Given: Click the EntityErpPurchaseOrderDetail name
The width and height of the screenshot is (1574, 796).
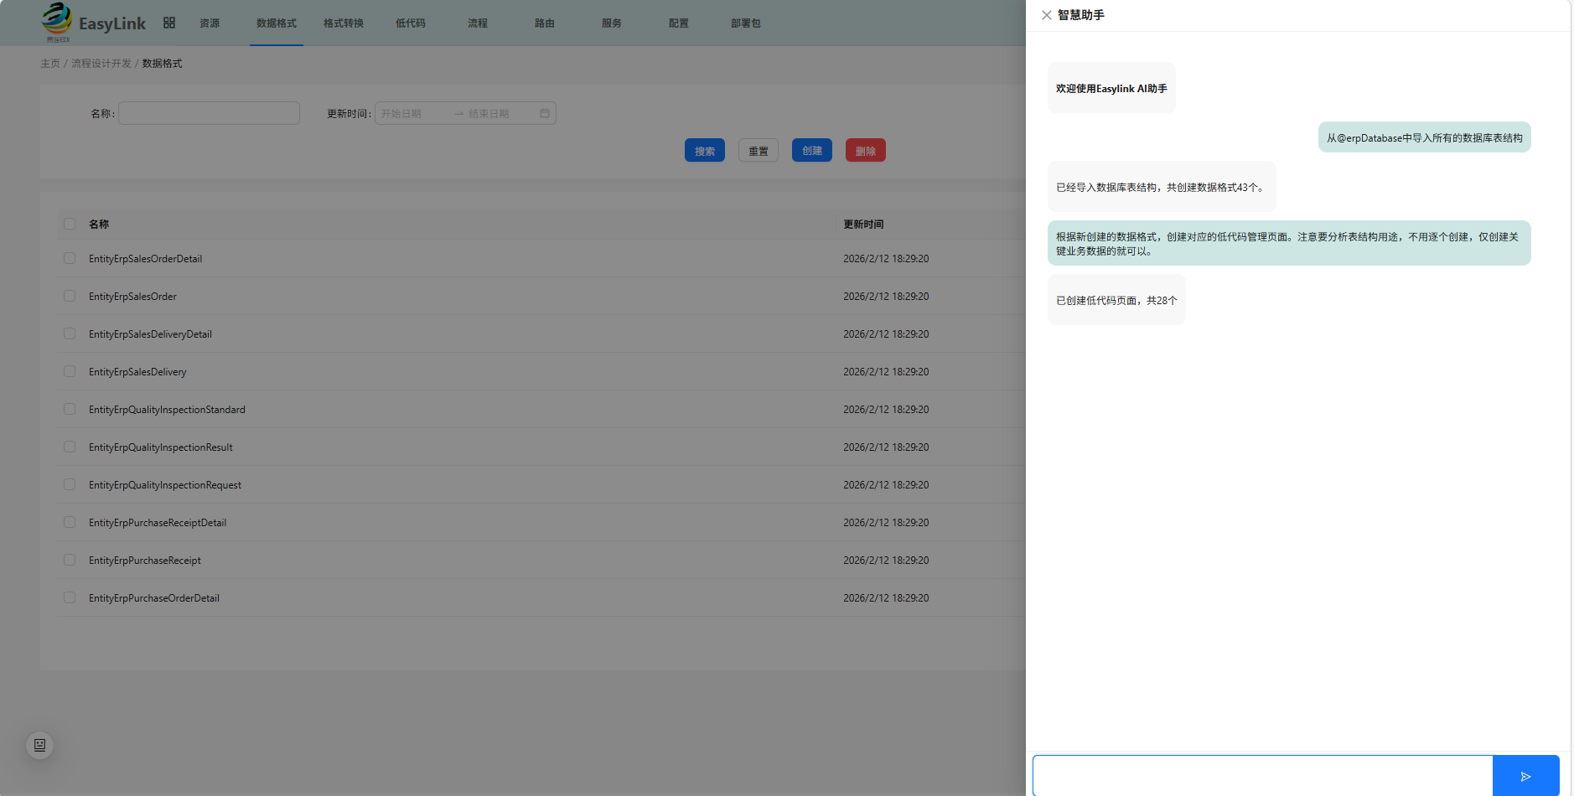Looking at the screenshot, I should [154, 598].
